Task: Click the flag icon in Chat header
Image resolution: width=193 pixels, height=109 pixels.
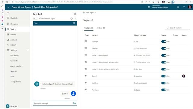Action: point(74,23)
